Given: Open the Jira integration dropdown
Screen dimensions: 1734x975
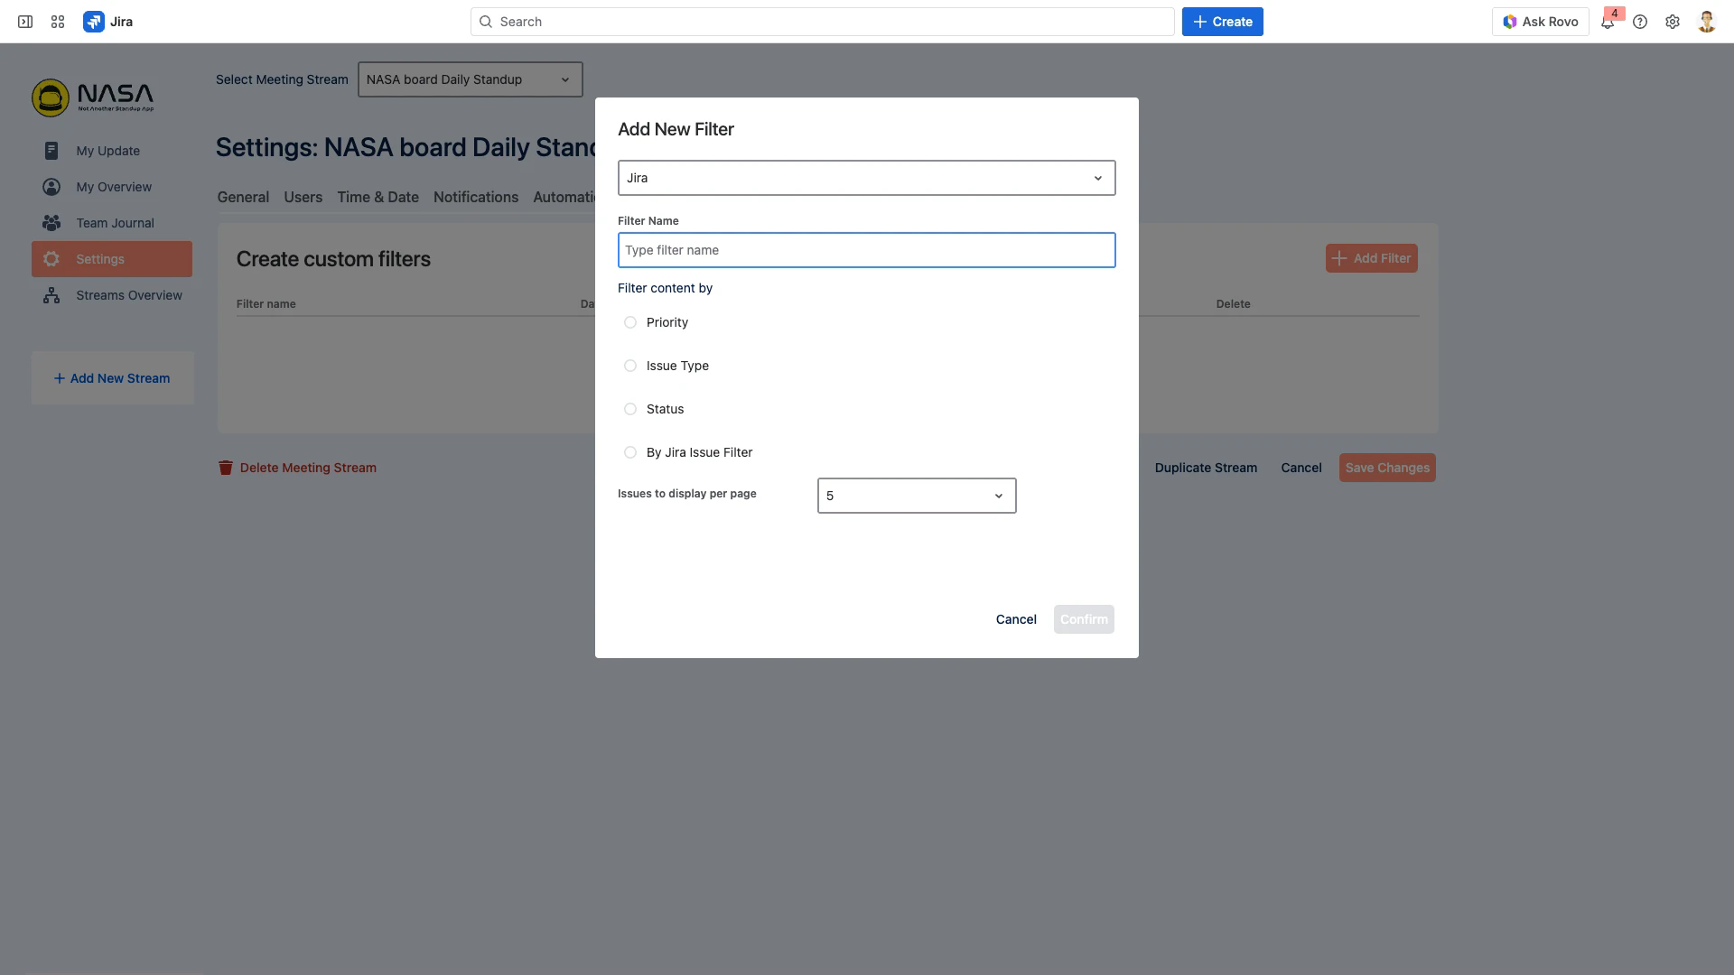Looking at the screenshot, I should click(x=865, y=177).
